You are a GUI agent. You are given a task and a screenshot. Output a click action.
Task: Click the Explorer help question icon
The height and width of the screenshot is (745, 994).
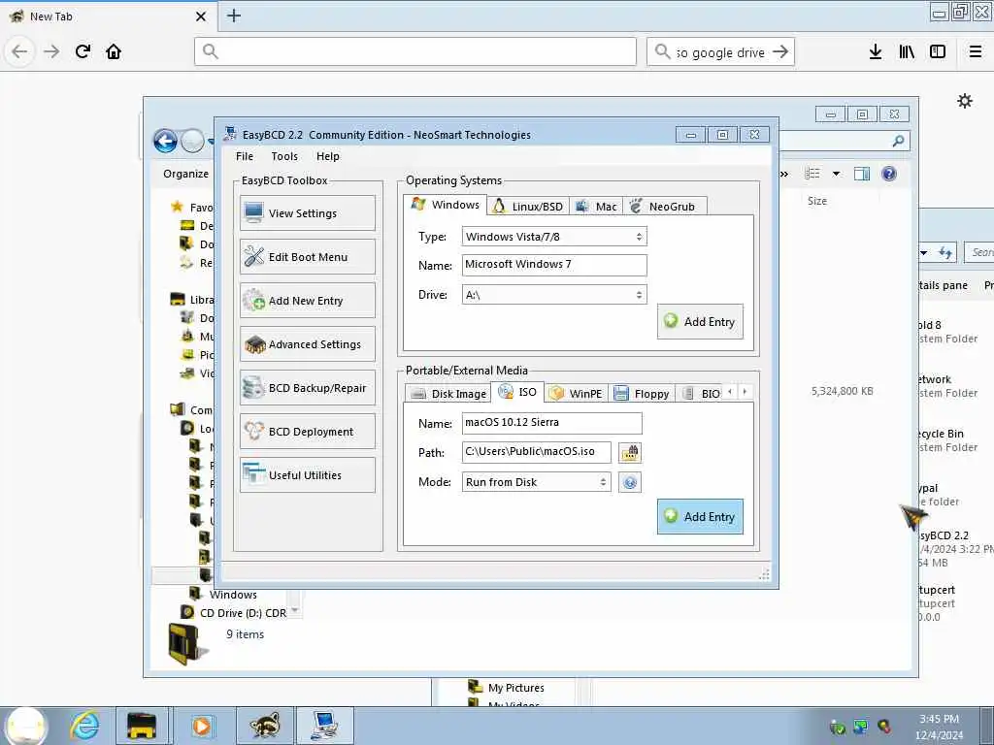889,174
